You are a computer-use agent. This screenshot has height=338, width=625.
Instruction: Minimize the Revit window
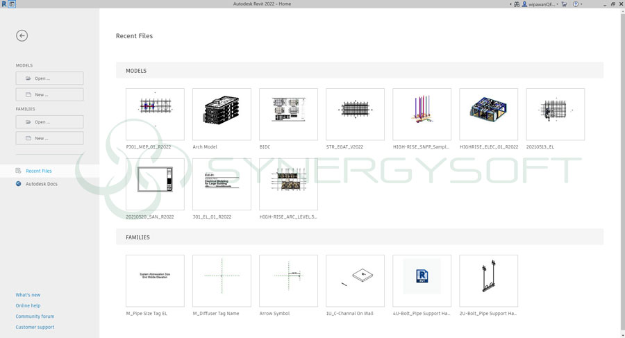[605, 4]
